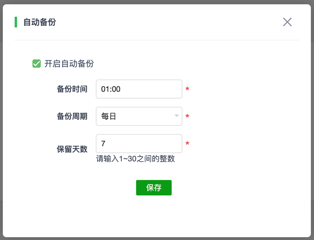
Task: Focus the 备份时间 input showing 01:00
Action: tap(139, 89)
